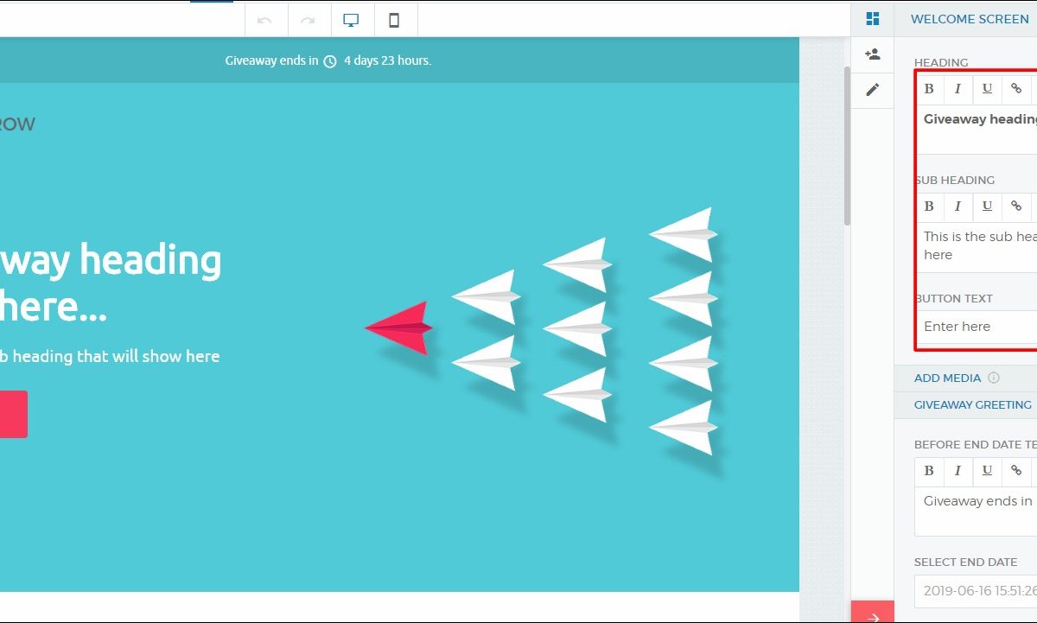Viewport: 1037px width, 623px height.
Task: Click the redo arrow in top toolbar
Action: click(x=308, y=20)
